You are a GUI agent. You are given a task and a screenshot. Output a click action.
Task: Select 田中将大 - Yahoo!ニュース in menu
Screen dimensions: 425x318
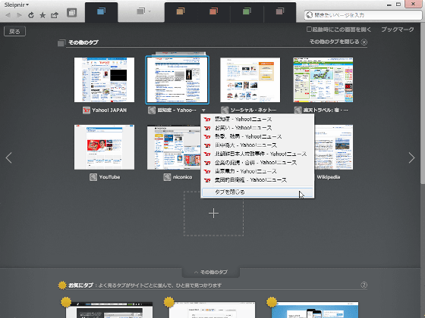257,145
